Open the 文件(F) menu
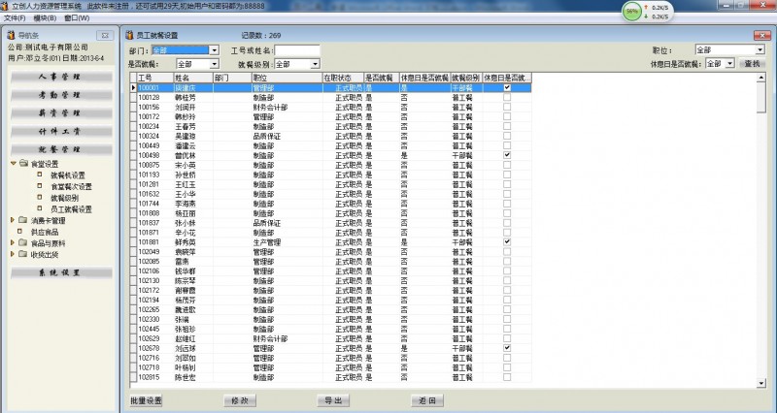Screen dimensions: 777x413 (15, 17)
